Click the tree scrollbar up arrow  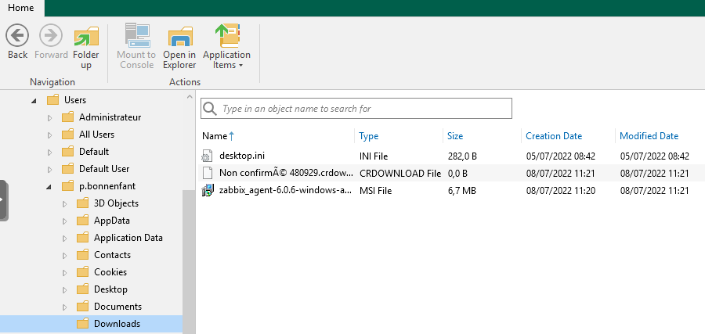pos(189,96)
